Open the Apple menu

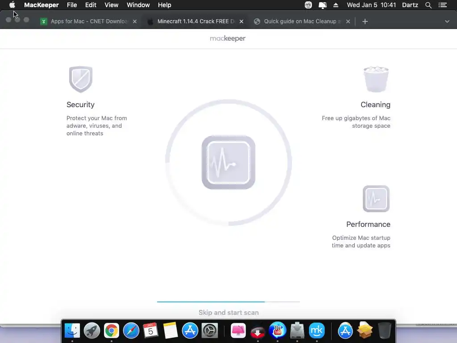[12, 5]
